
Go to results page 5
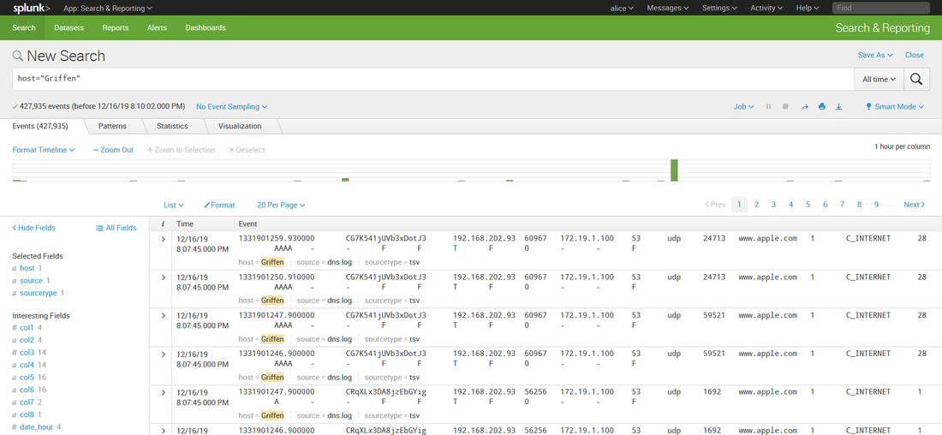(808, 205)
